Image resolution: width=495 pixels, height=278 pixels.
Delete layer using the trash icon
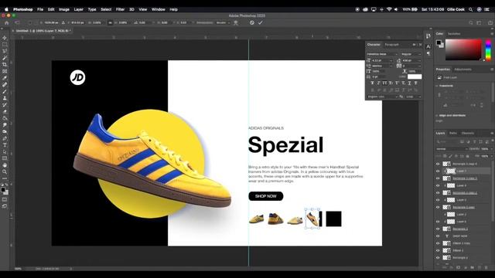[x=486, y=267]
